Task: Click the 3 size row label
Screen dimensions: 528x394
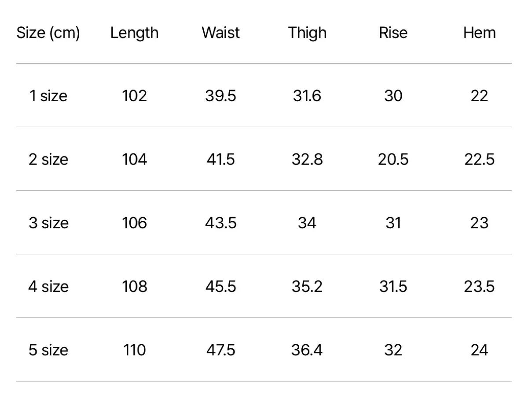Action: [48, 223]
